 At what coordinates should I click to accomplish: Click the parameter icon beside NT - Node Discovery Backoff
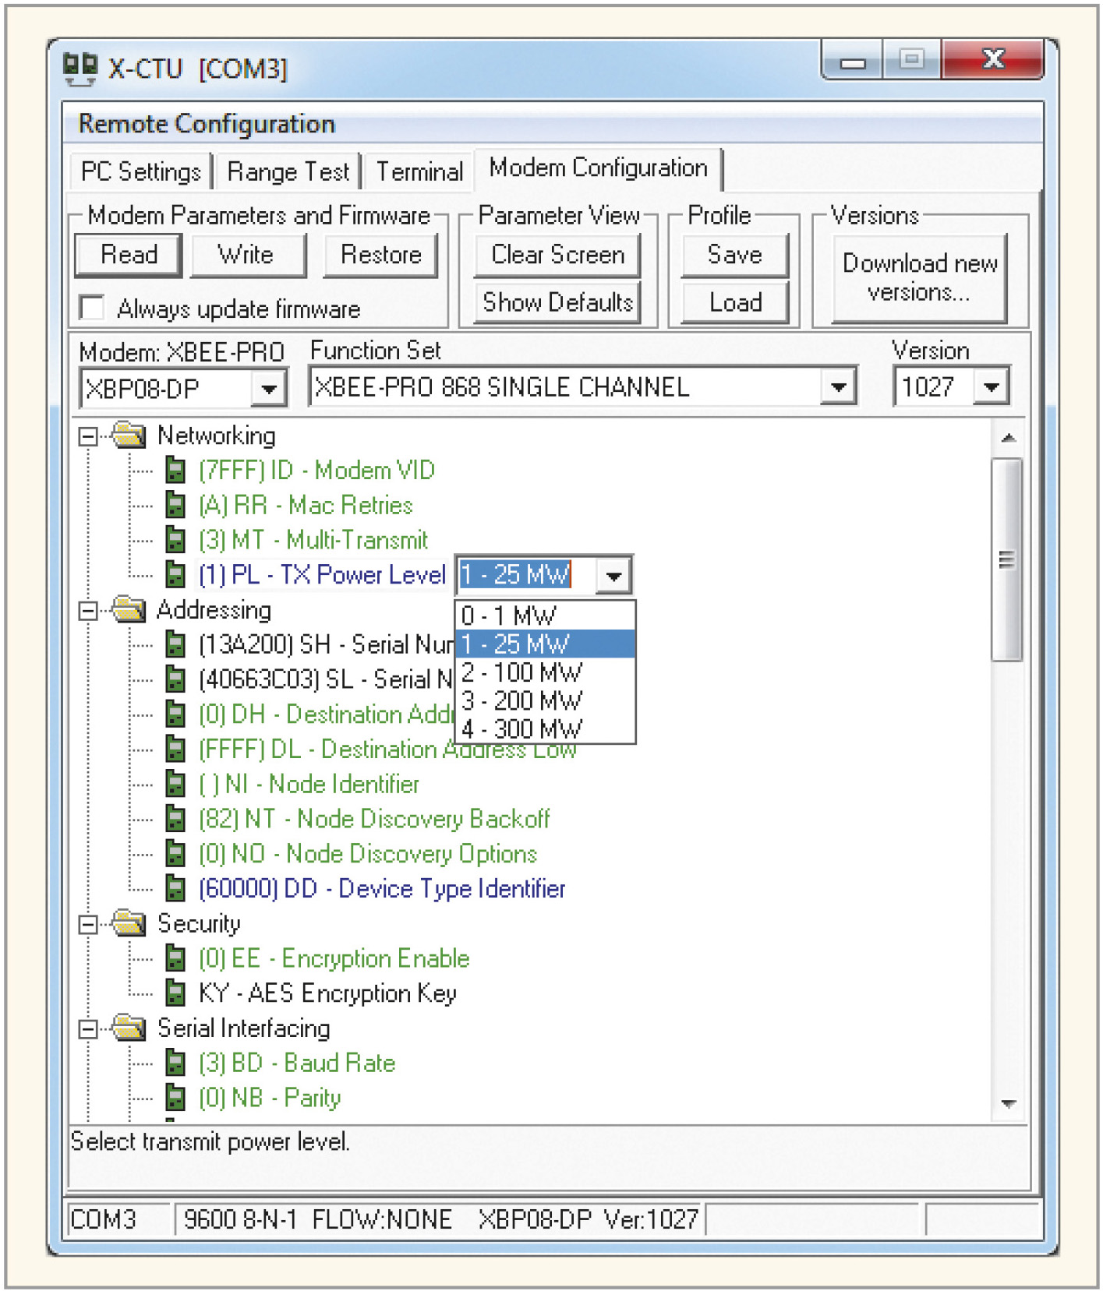pyautogui.click(x=176, y=819)
